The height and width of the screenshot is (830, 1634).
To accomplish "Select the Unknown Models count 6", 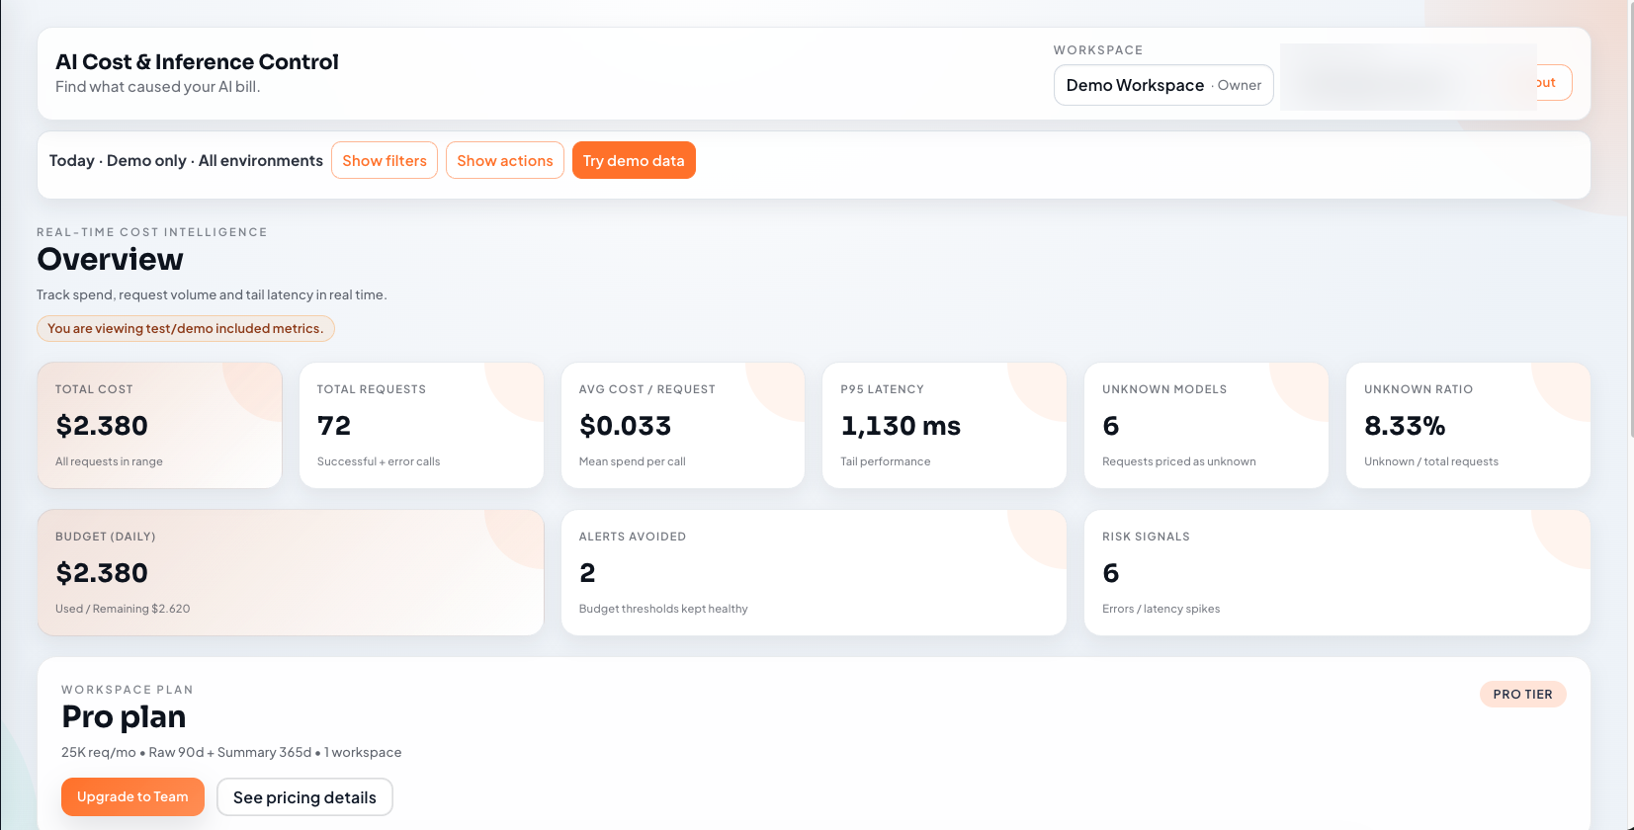I will tap(1111, 426).
